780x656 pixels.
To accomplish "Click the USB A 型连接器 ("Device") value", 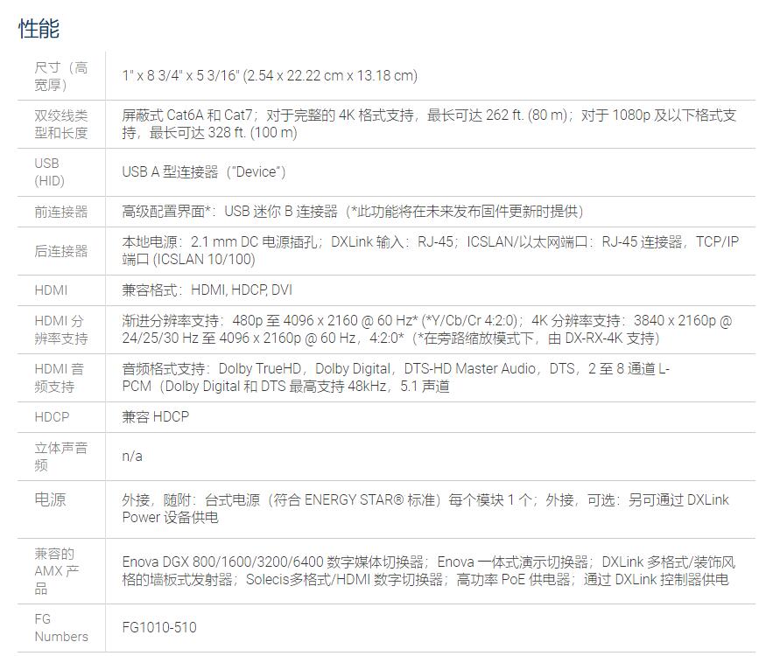I will (x=204, y=172).
